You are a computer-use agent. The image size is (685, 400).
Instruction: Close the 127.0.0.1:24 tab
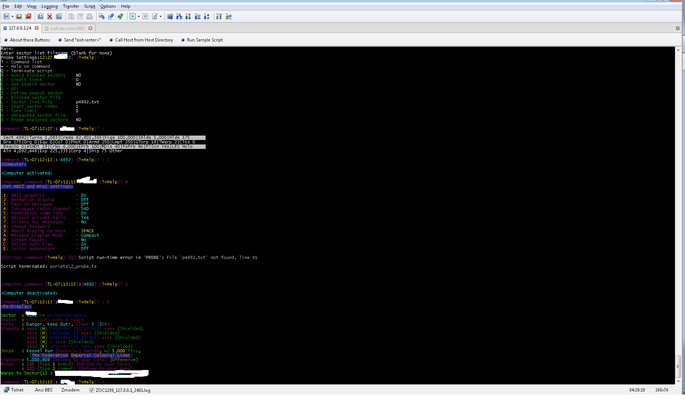(x=37, y=28)
